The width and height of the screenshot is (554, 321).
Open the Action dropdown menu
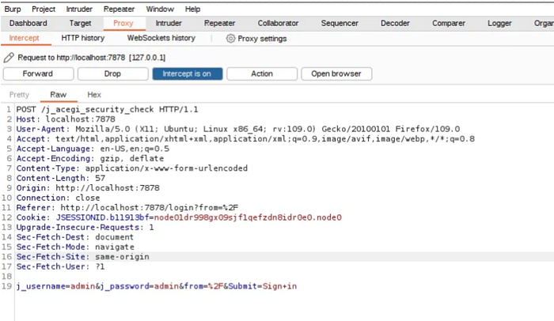(x=262, y=74)
